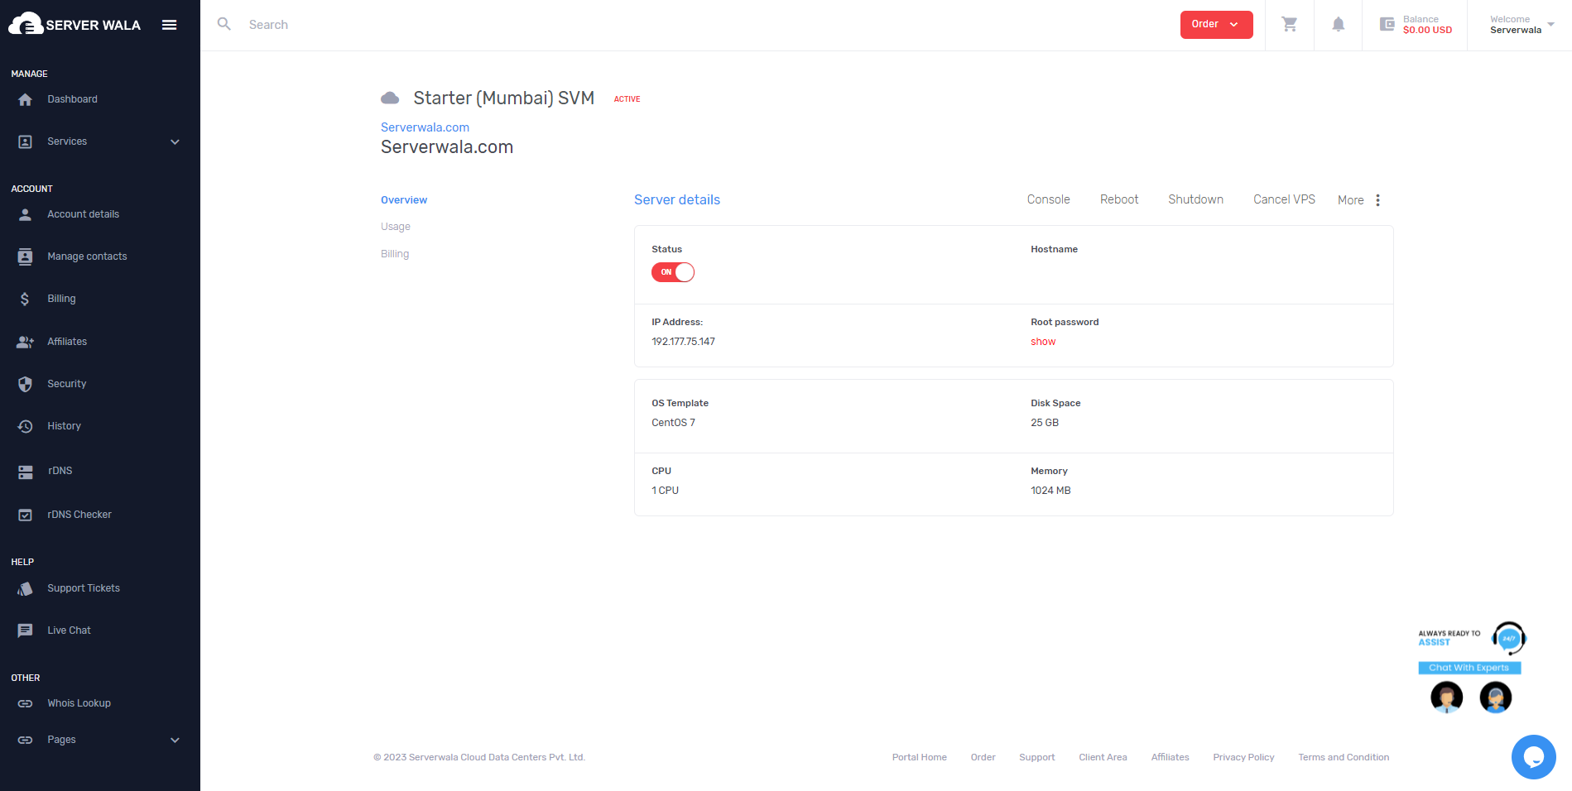This screenshot has width=1572, height=791.
Task: Switch to the Billing tab
Action: [395, 254]
